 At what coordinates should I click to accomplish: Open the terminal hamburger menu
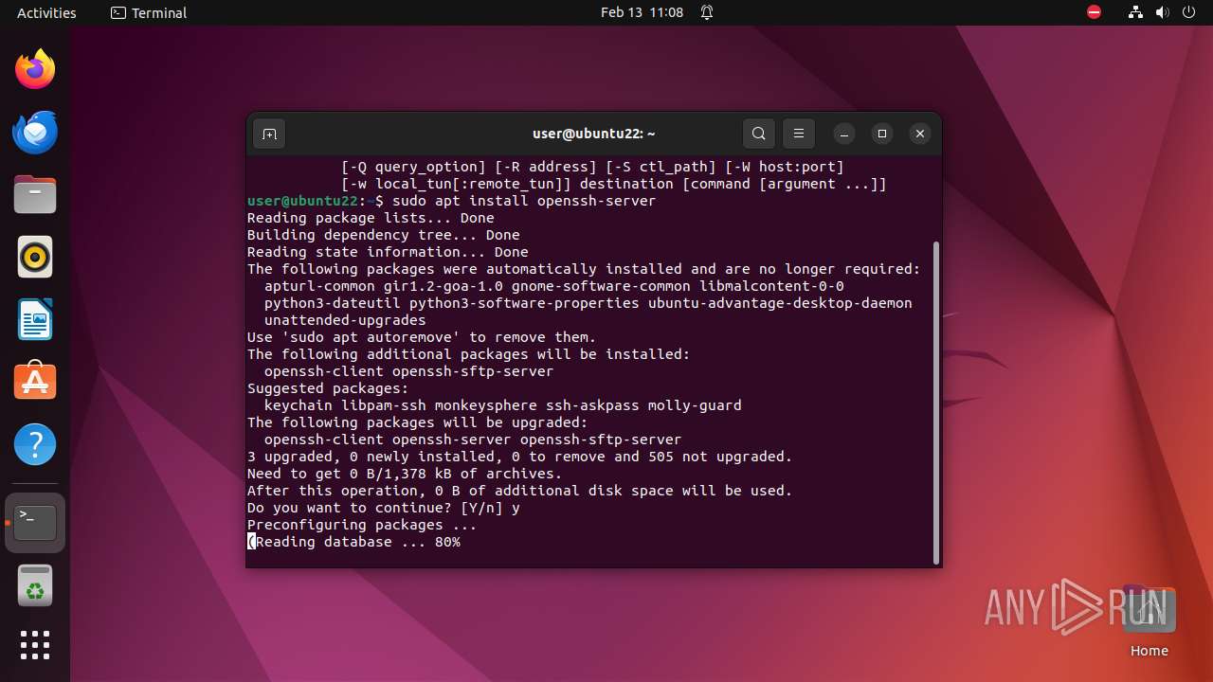pyautogui.click(x=799, y=134)
